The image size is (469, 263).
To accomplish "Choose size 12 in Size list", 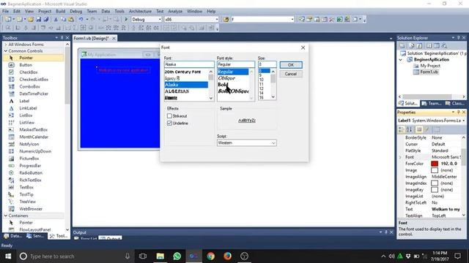I will (x=262, y=88).
